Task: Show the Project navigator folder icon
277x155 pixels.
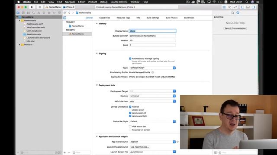Action: coord(18,13)
